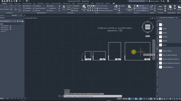The image size is (181, 101).
Task: Select the Arc (Дуга) drawing tool
Action: 16,7
